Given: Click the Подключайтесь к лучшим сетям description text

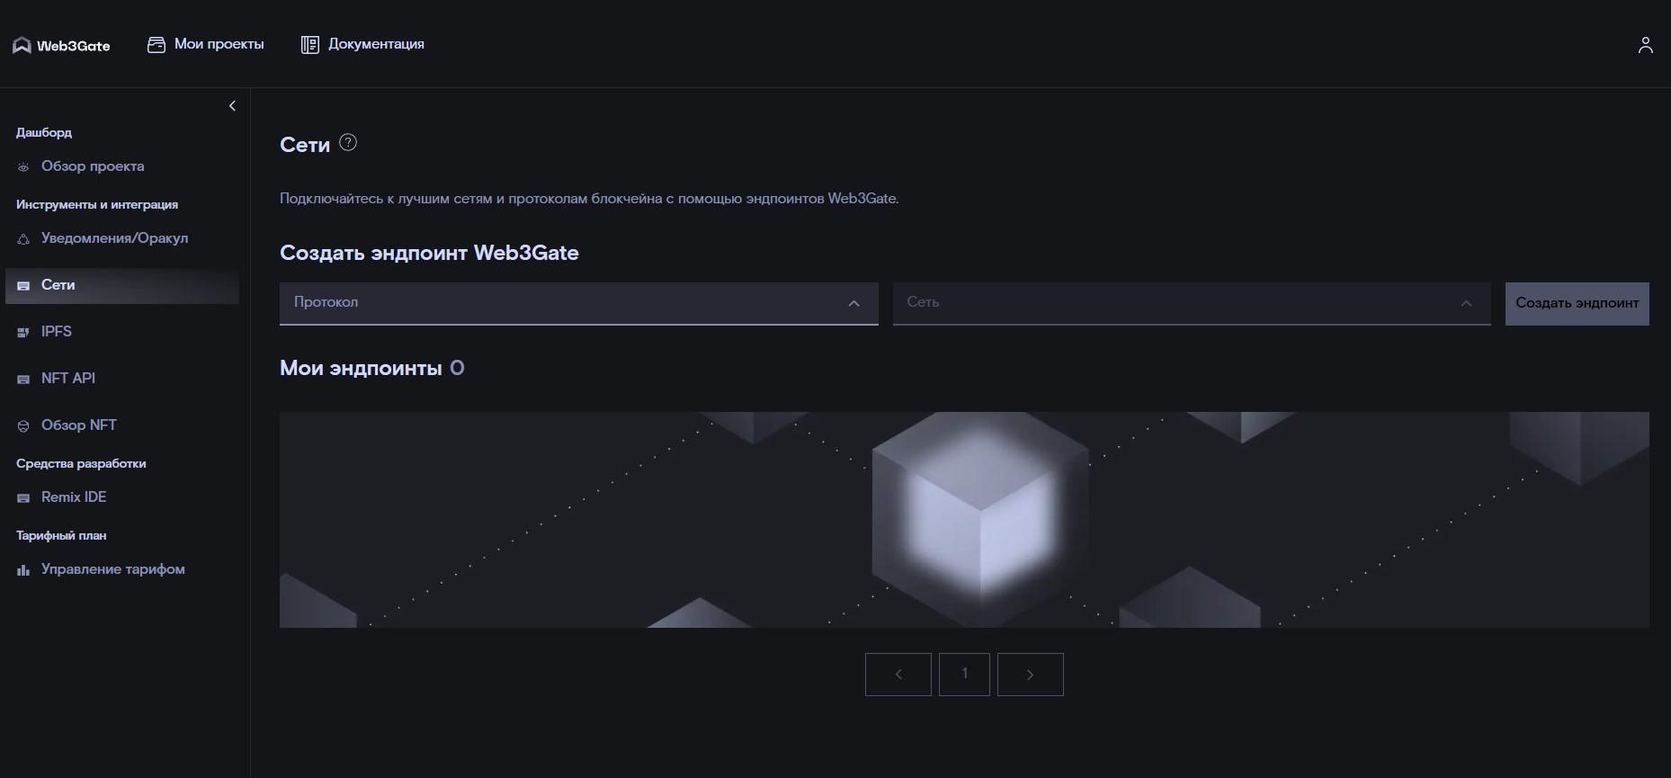Looking at the screenshot, I should (589, 199).
